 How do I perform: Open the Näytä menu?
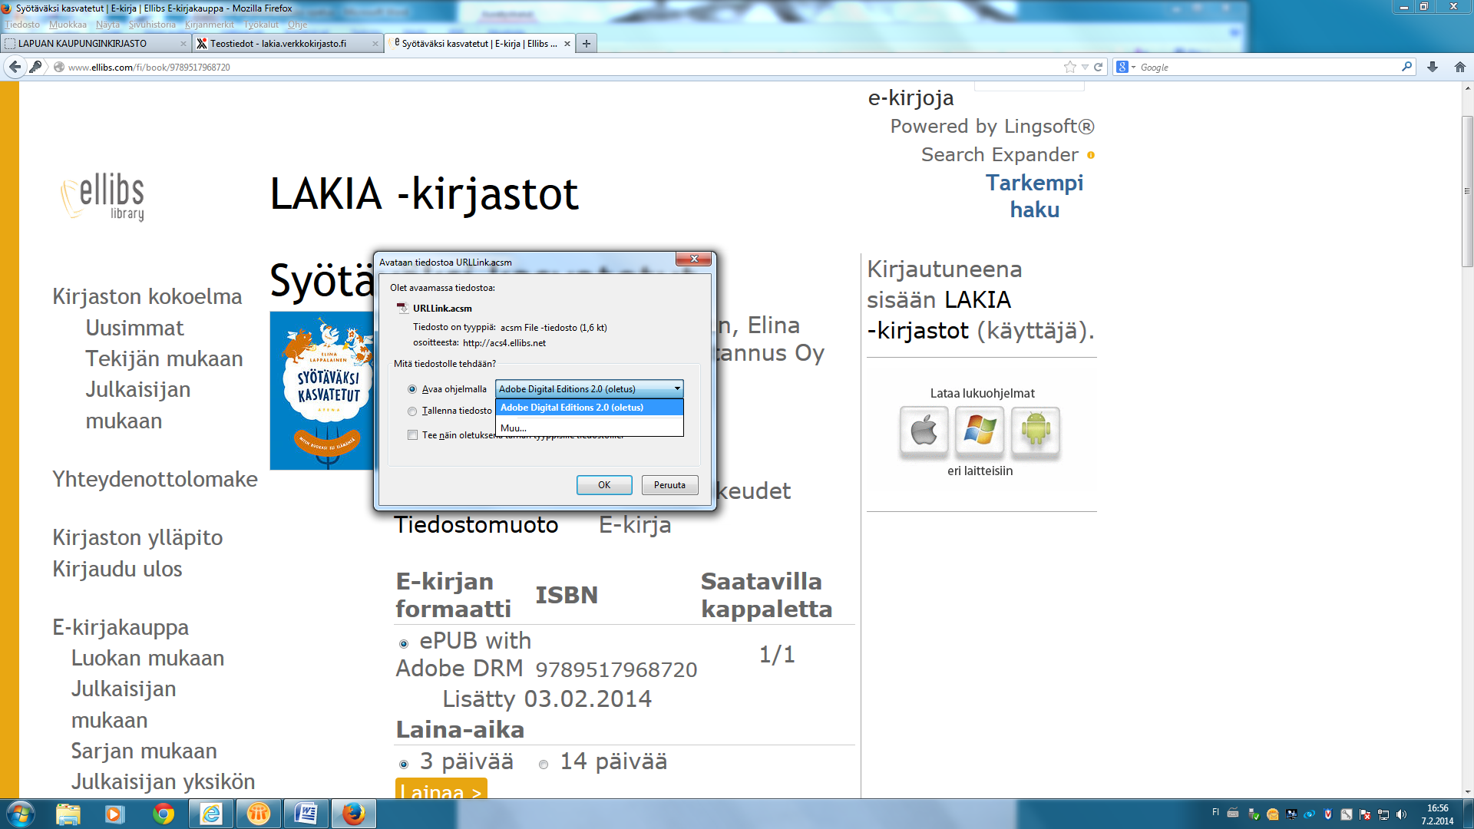(x=107, y=25)
